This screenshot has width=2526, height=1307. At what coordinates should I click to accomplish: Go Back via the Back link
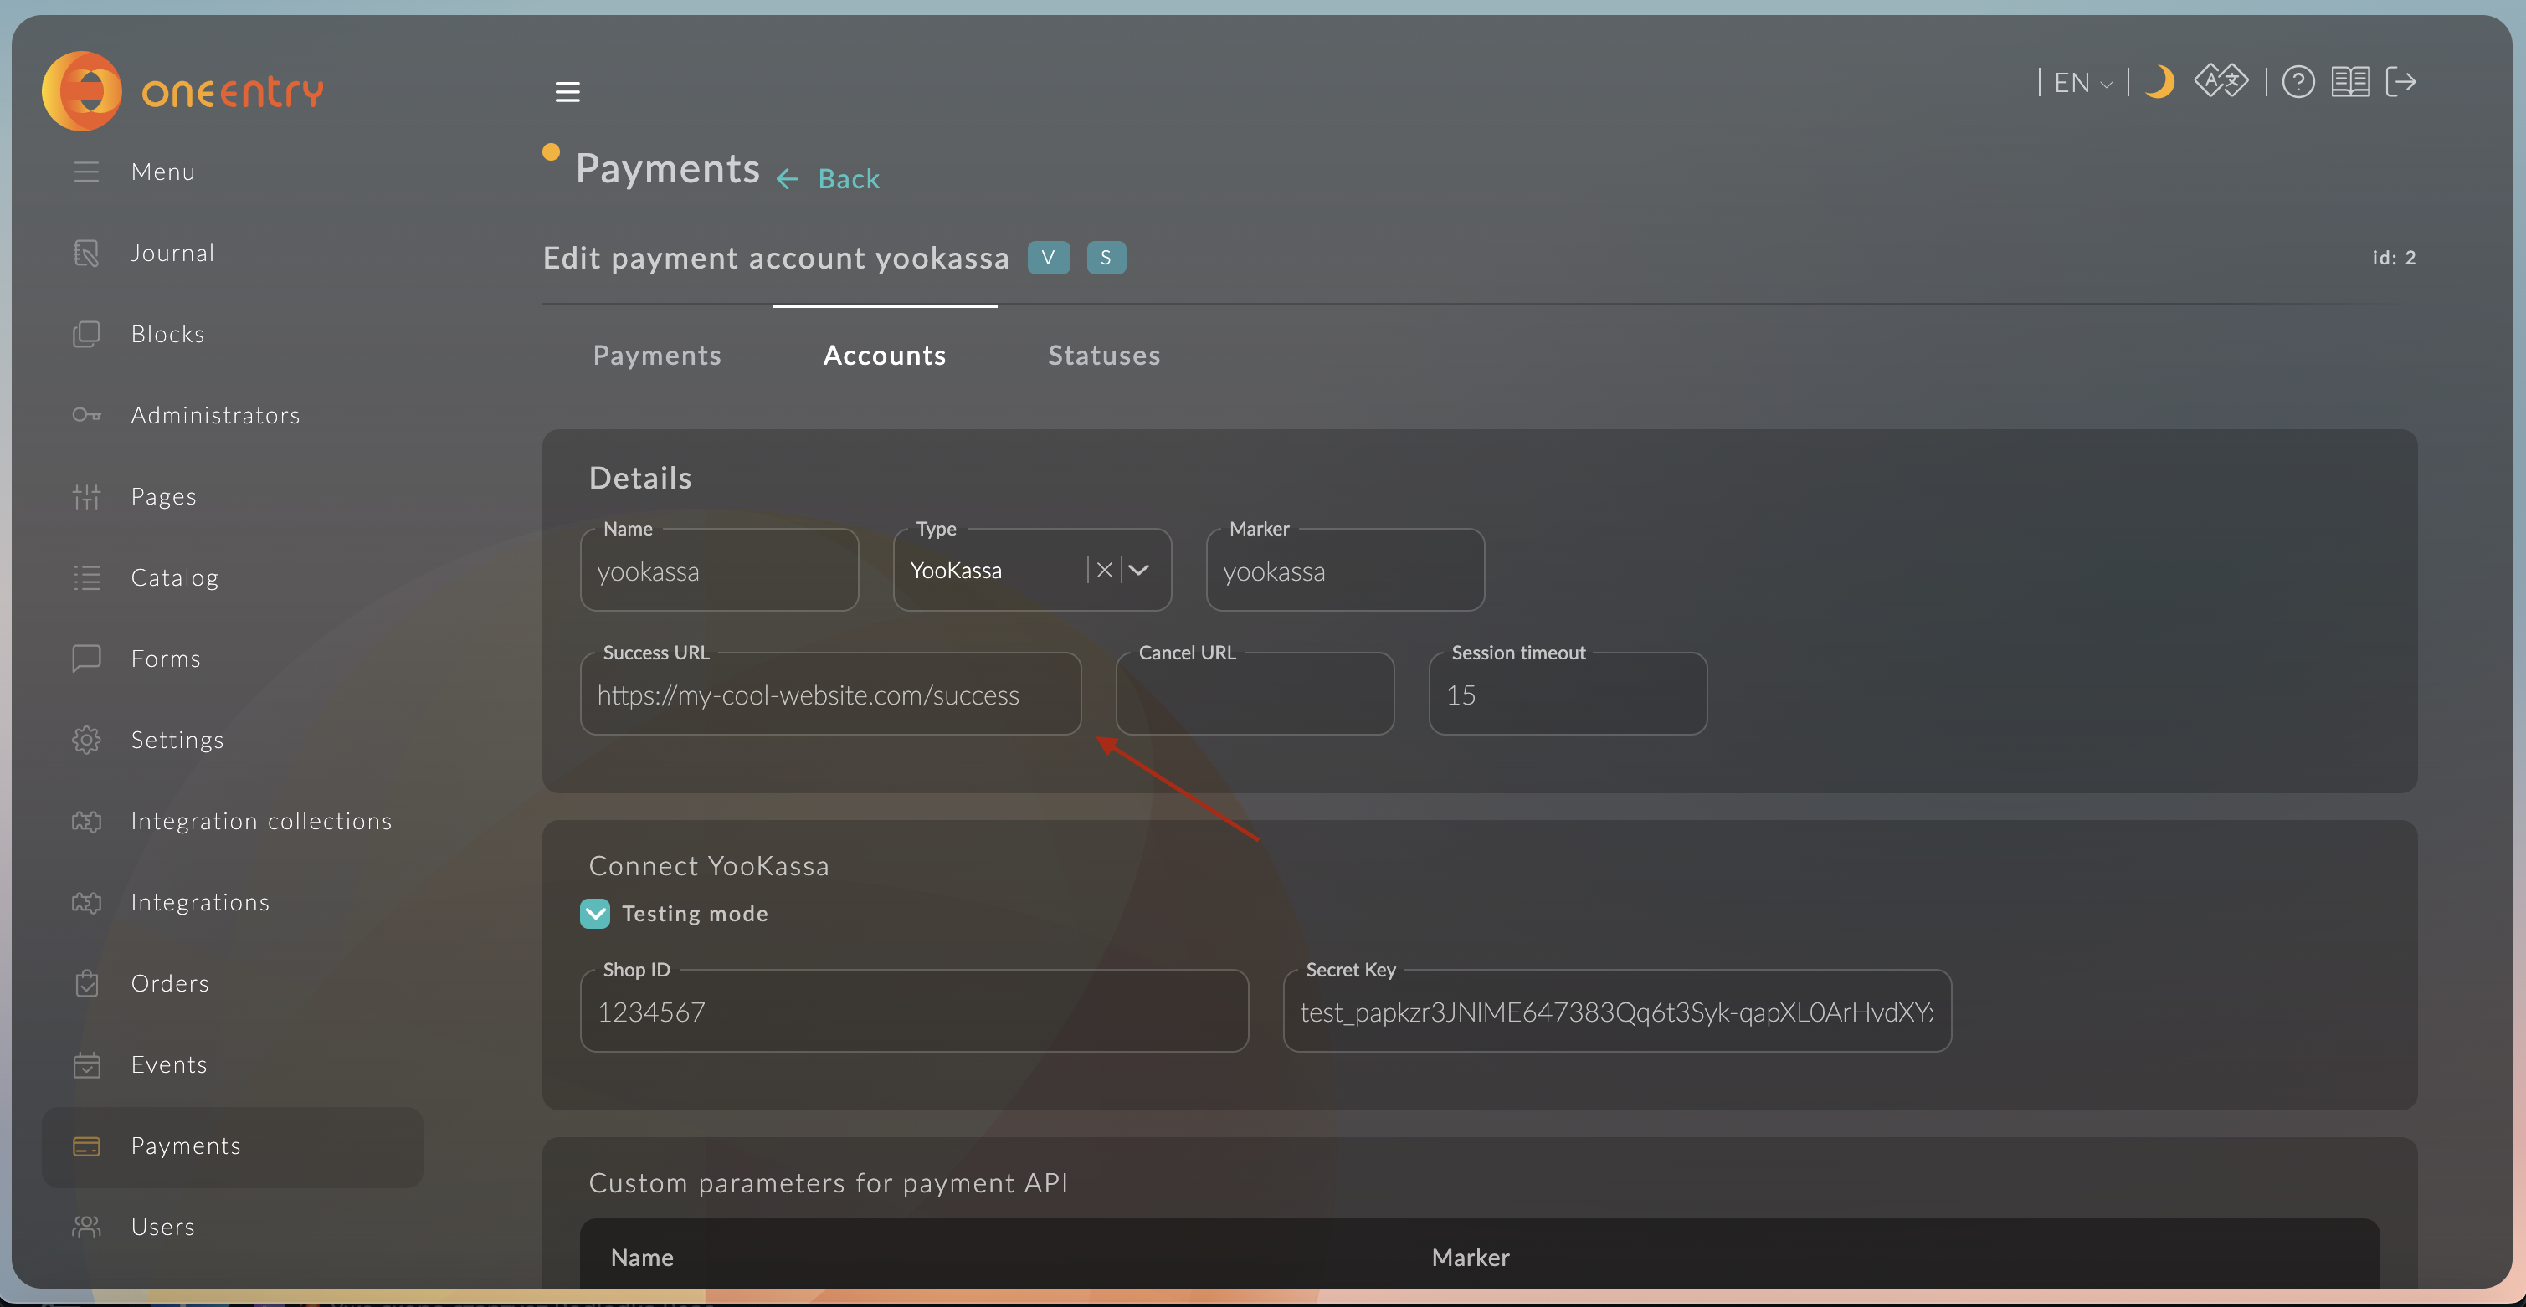850,178
